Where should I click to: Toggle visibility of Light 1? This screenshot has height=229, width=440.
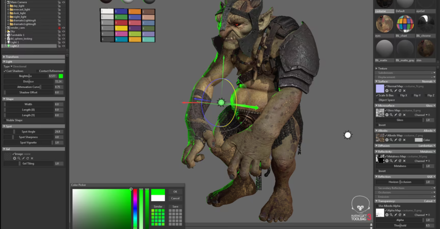tap(63, 42)
